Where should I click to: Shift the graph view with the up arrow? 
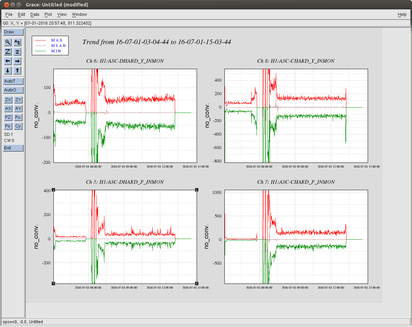coord(17,70)
